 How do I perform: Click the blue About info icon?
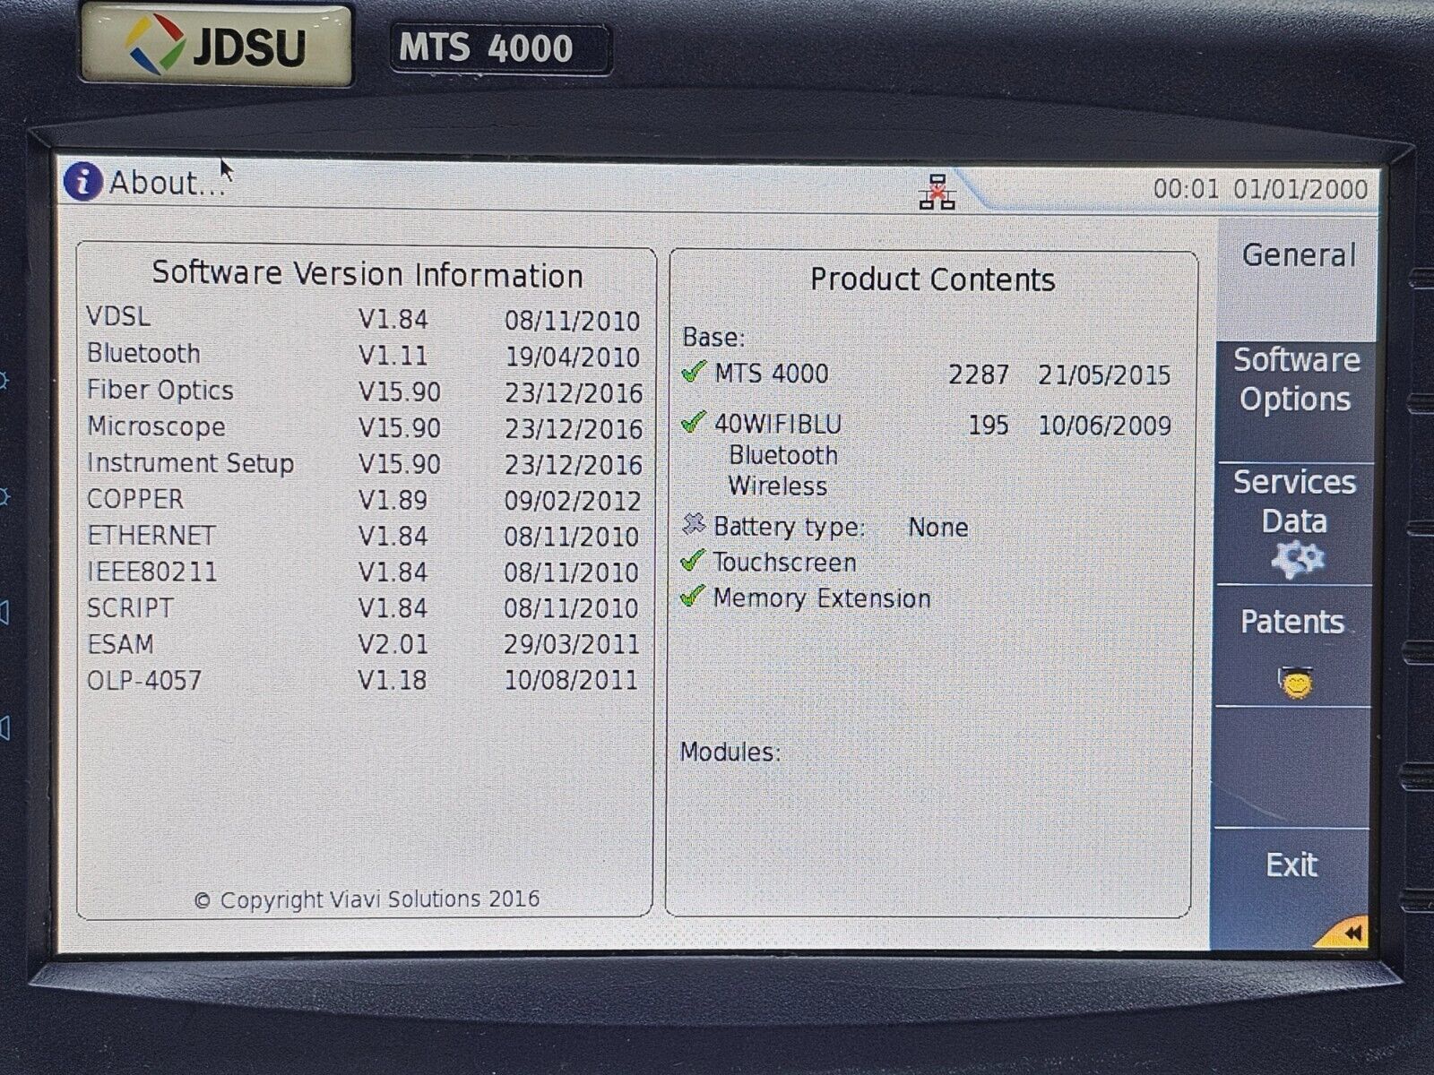[82, 182]
